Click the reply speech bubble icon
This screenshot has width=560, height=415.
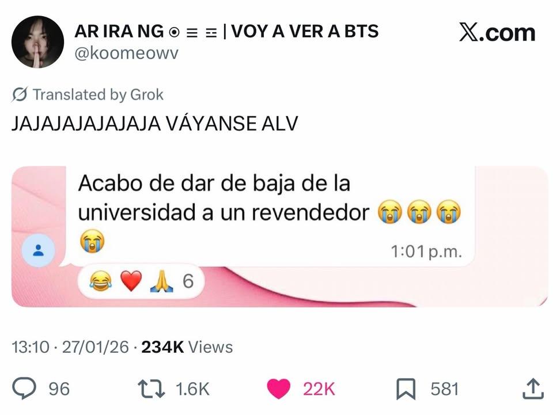(24, 389)
